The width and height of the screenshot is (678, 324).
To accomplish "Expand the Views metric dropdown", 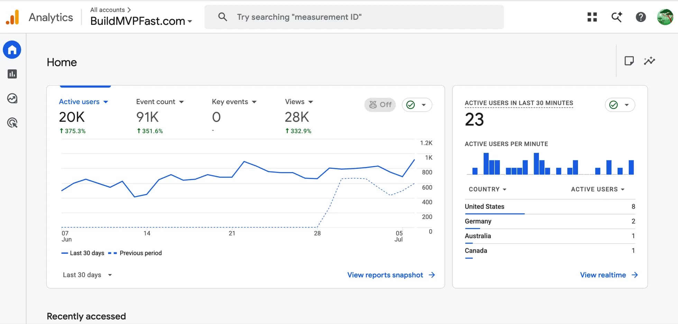I will click(x=311, y=102).
